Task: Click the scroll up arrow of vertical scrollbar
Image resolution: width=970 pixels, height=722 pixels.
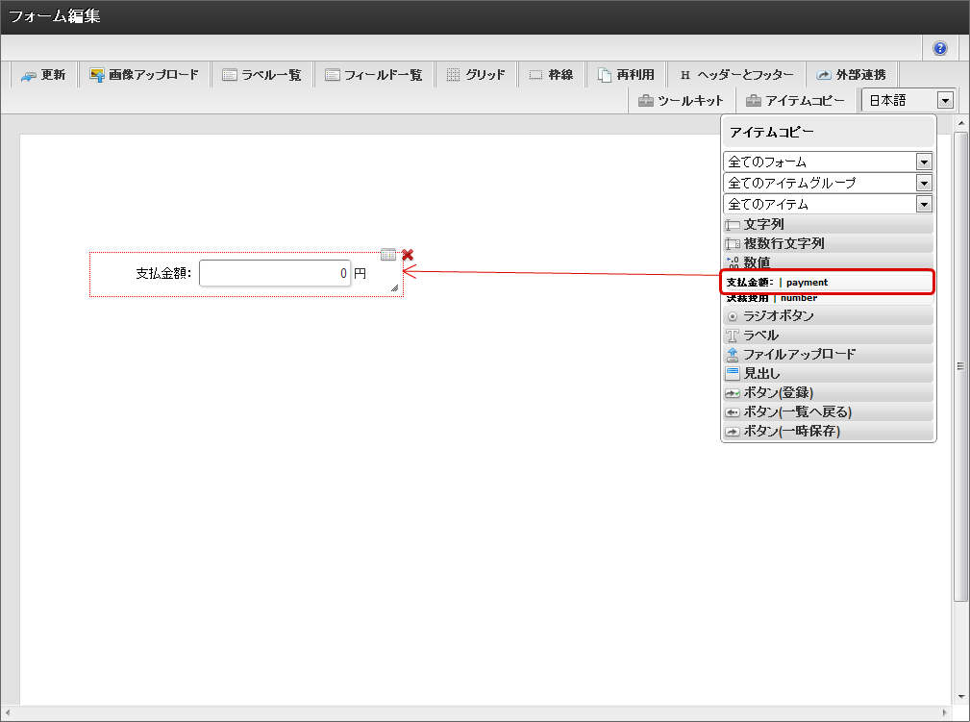Action: (960, 124)
